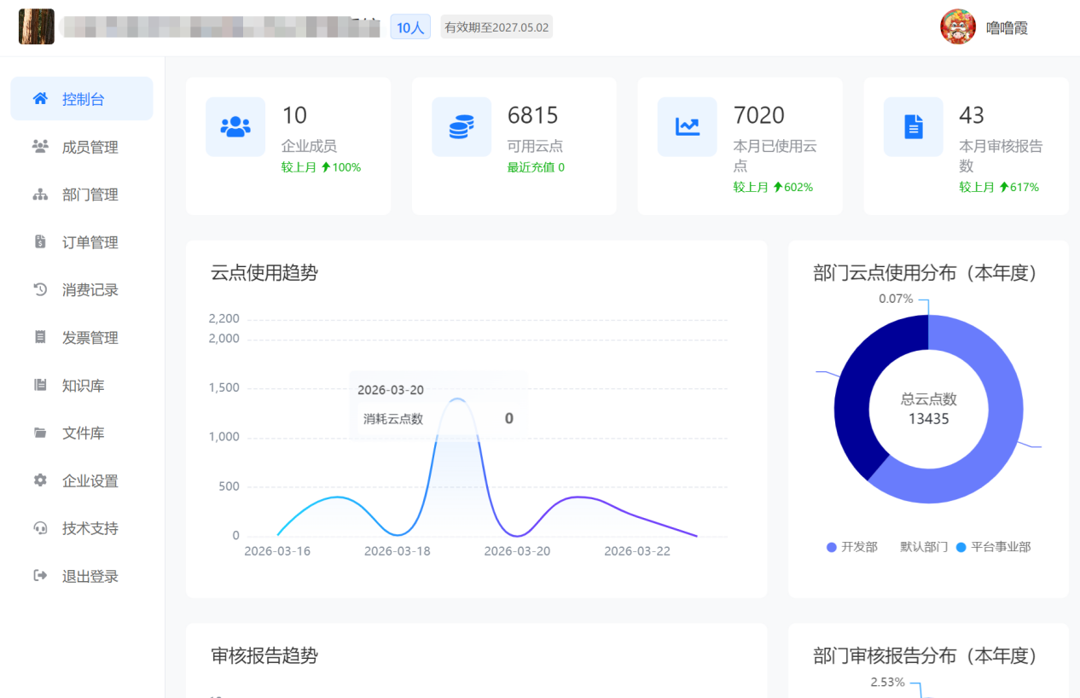Open 知识库 in the sidebar
Image resolution: width=1080 pixels, height=698 pixels.
coord(83,386)
